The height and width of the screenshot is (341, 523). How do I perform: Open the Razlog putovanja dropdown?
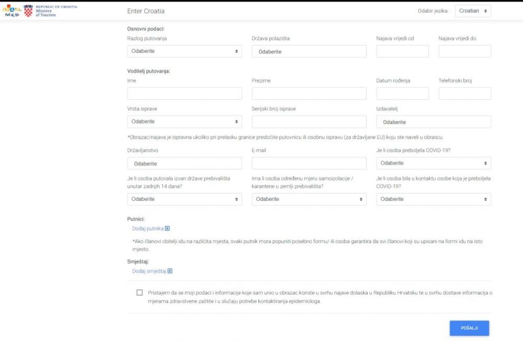coord(184,51)
